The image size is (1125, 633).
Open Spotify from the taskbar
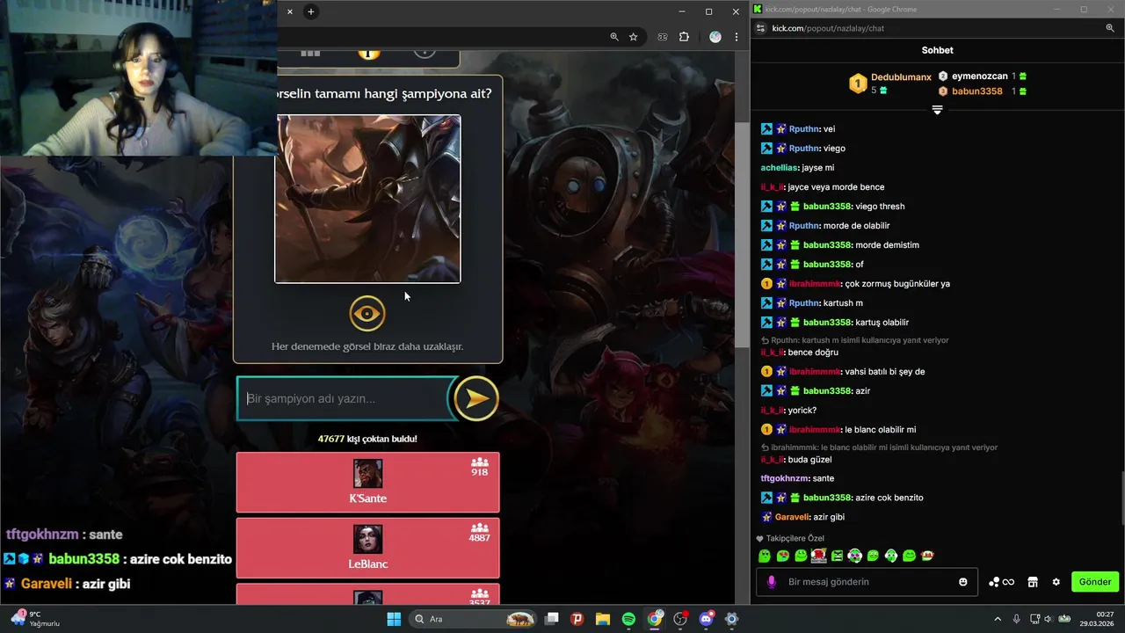[x=628, y=619]
